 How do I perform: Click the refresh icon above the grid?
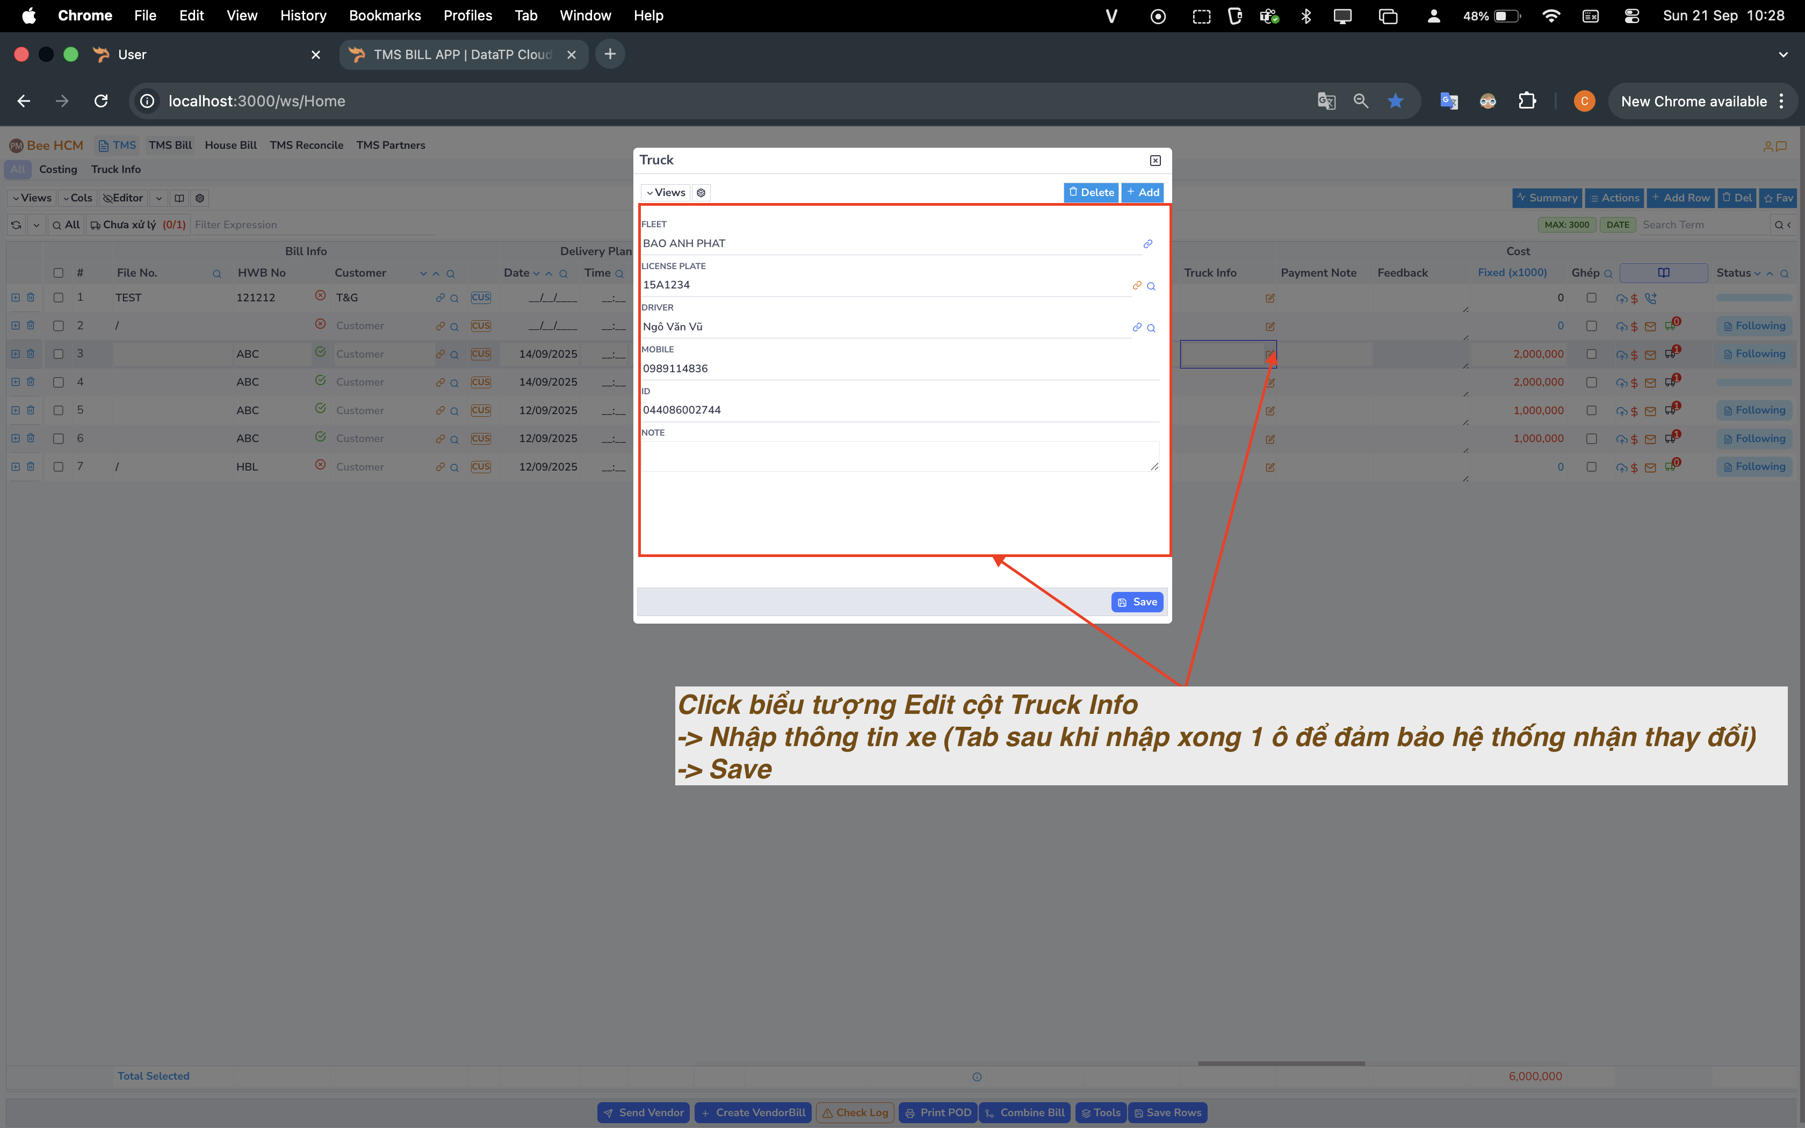coord(17,225)
